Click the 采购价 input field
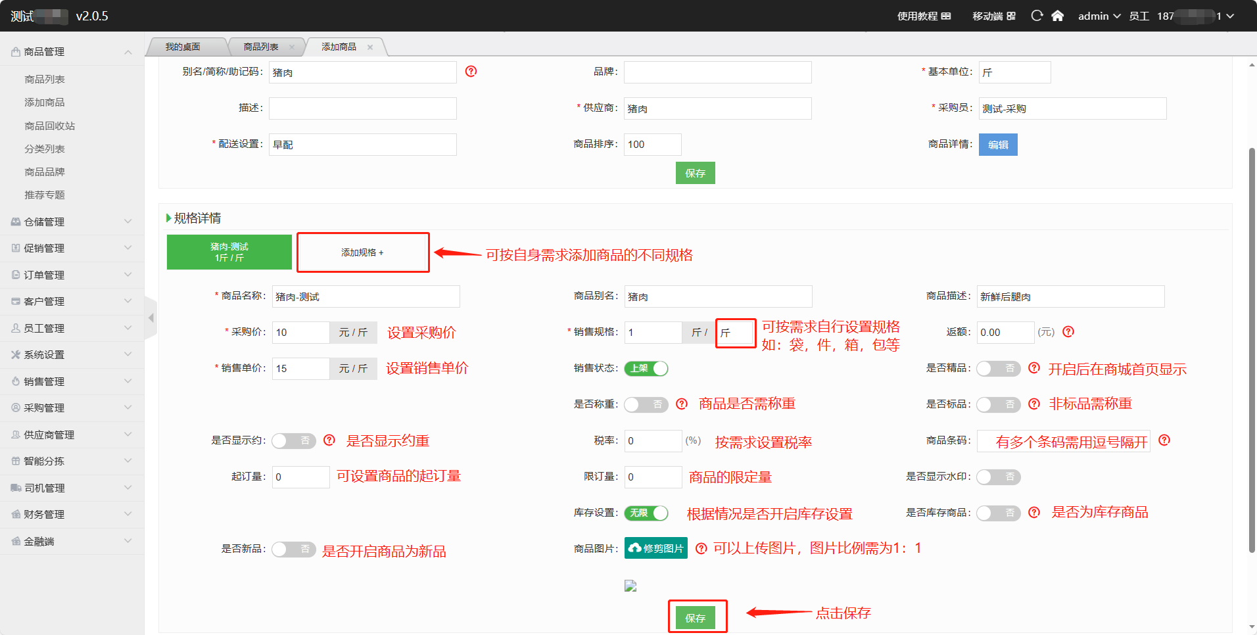Viewport: 1257px width, 635px height. (x=300, y=333)
